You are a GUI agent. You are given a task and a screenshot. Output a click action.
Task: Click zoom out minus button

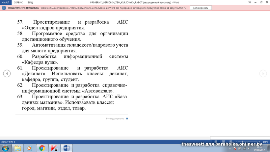pyautogui.click(x=237, y=142)
